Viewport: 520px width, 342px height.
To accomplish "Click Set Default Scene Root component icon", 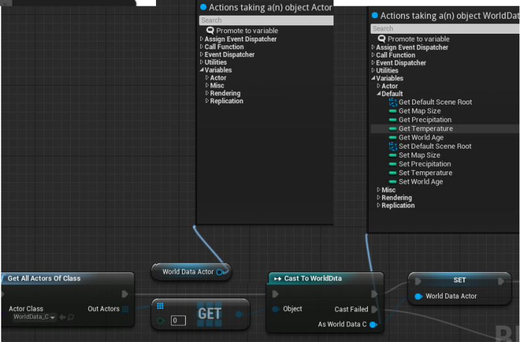I will (x=393, y=146).
